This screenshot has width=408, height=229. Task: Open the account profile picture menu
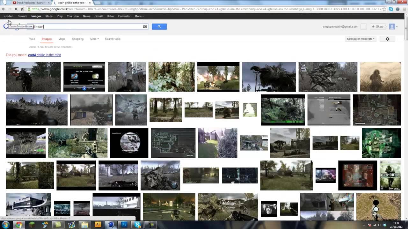point(392,27)
